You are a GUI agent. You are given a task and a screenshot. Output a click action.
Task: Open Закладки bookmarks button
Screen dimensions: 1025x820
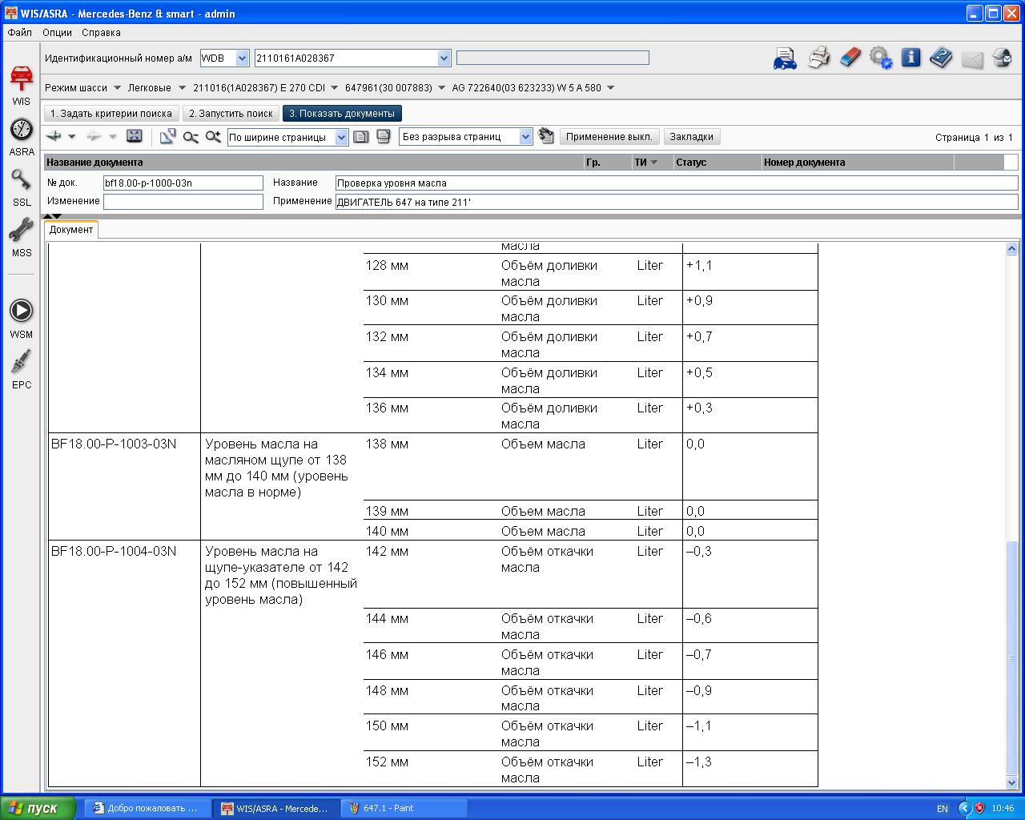[691, 137]
